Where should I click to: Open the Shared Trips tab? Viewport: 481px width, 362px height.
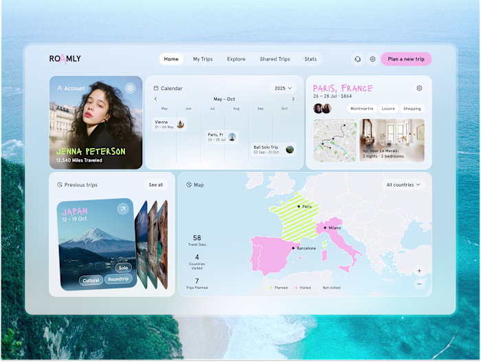click(275, 59)
